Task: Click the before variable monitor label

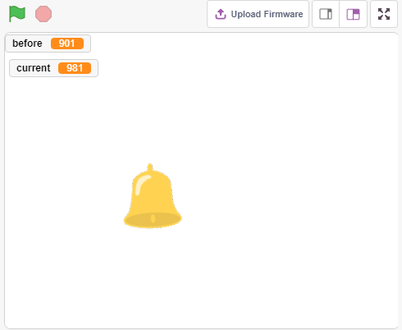Action: tap(27, 44)
